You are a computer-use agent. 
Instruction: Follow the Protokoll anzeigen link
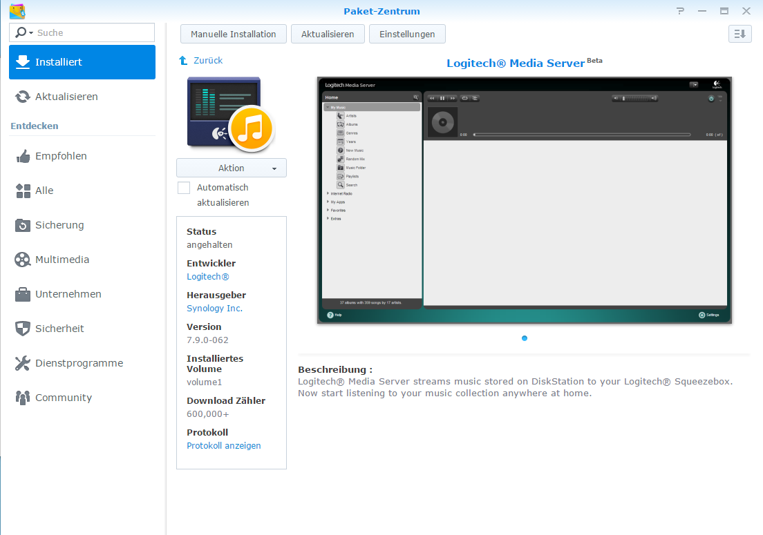[224, 445]
